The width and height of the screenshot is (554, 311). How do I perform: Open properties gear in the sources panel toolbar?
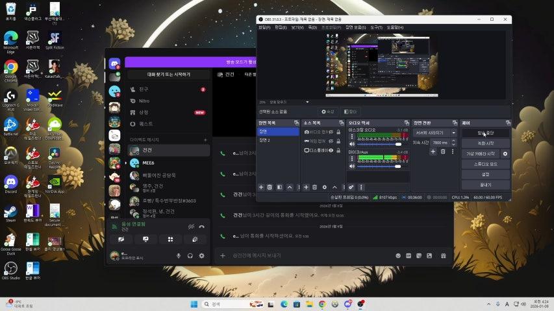(x=324, y=187)
